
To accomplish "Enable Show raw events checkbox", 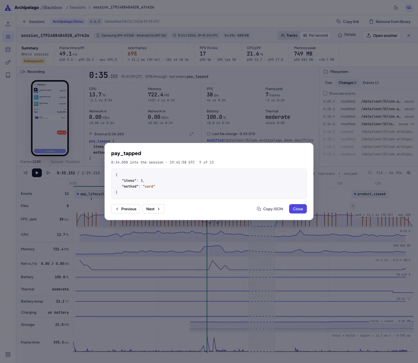I will click(325, 94).
